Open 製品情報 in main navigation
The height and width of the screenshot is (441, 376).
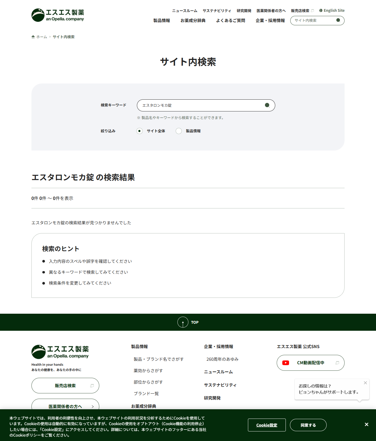[x=162, y=21]
